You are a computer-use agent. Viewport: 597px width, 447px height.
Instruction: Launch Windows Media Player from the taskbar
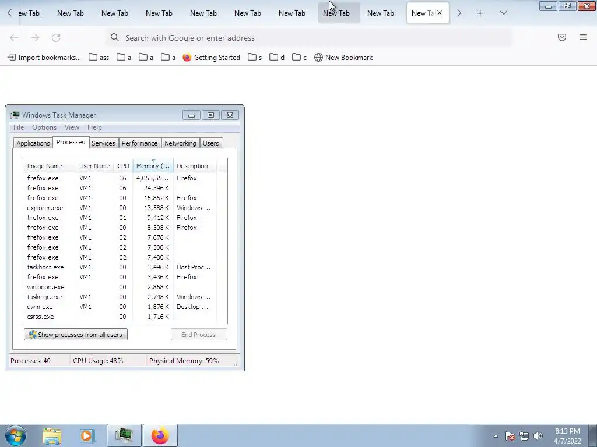(x=86, y=436)
